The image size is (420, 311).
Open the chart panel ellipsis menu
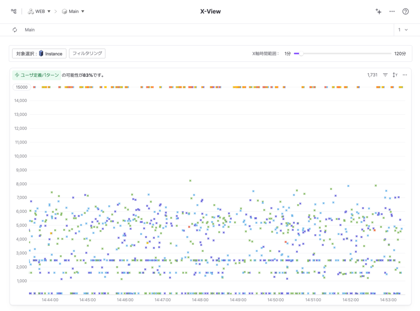(x=405, y=75)
